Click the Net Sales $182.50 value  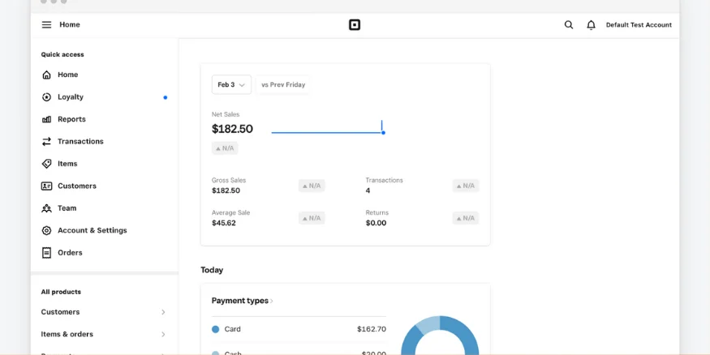pos(232,129)
